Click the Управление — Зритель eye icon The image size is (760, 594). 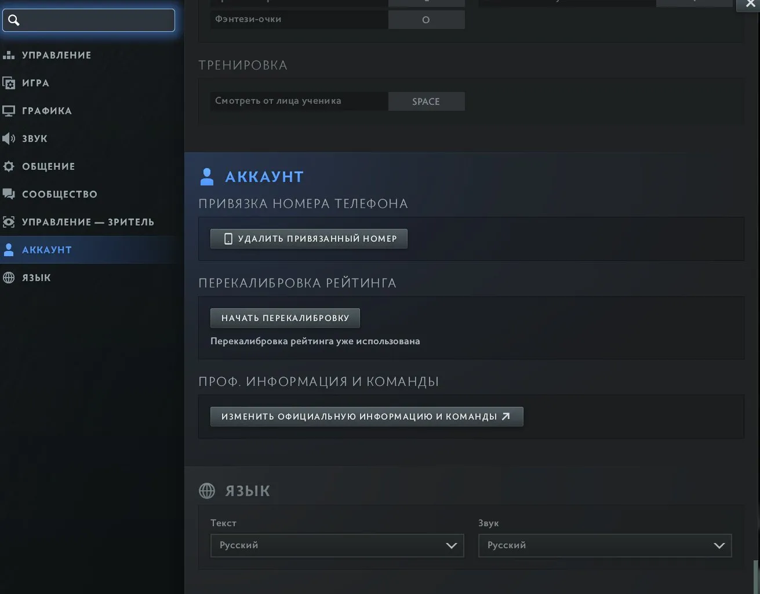(9, 222)
